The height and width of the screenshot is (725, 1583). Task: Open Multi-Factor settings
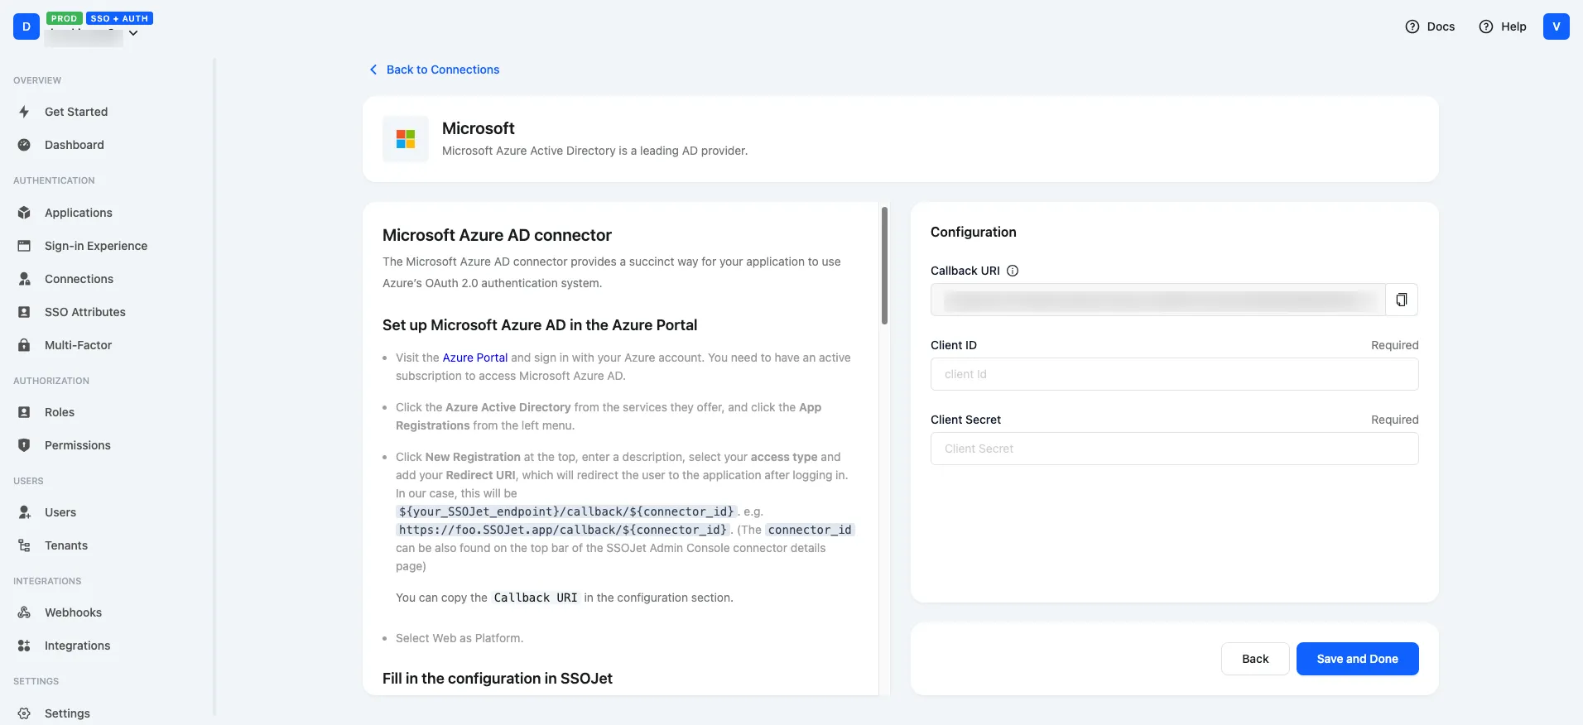pyautogui.click(x=78, y=345)
